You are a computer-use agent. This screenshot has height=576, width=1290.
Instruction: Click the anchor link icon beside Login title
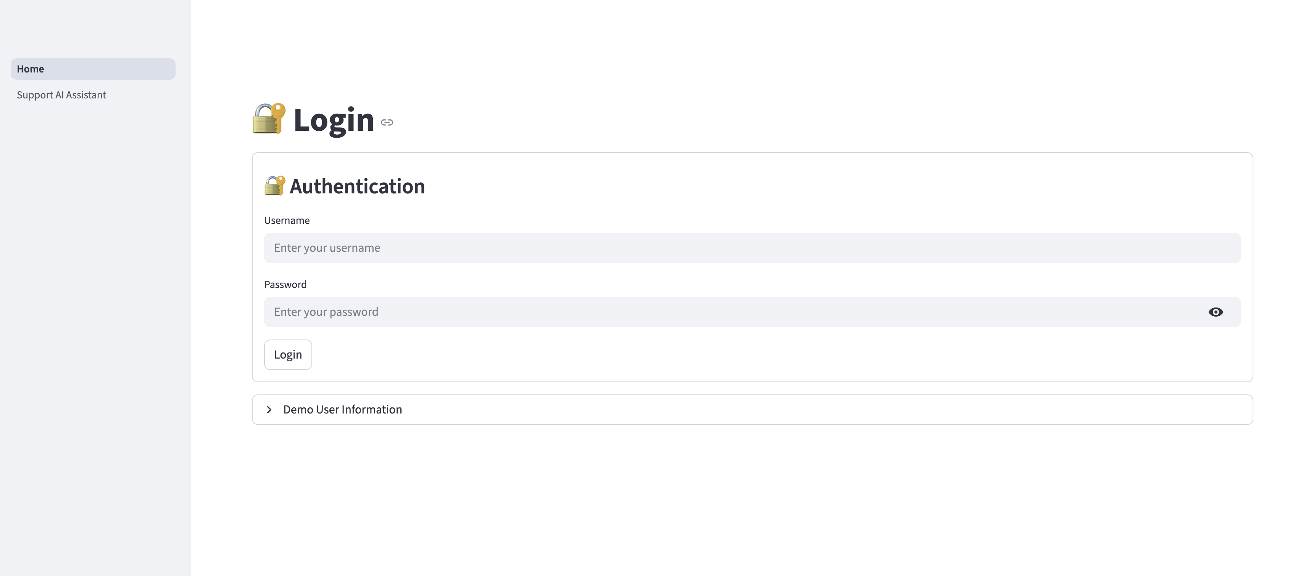[x=387, y=122]
